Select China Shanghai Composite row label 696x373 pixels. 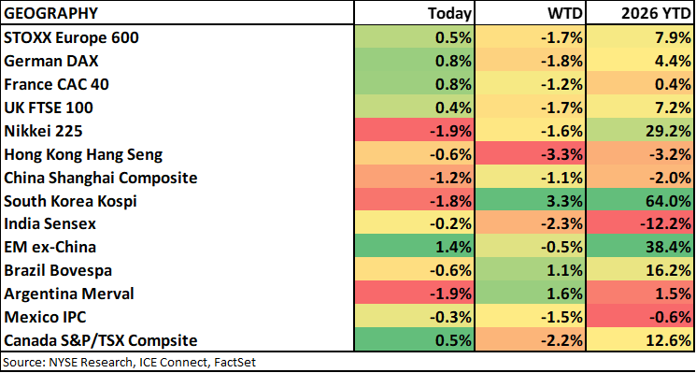100,178
